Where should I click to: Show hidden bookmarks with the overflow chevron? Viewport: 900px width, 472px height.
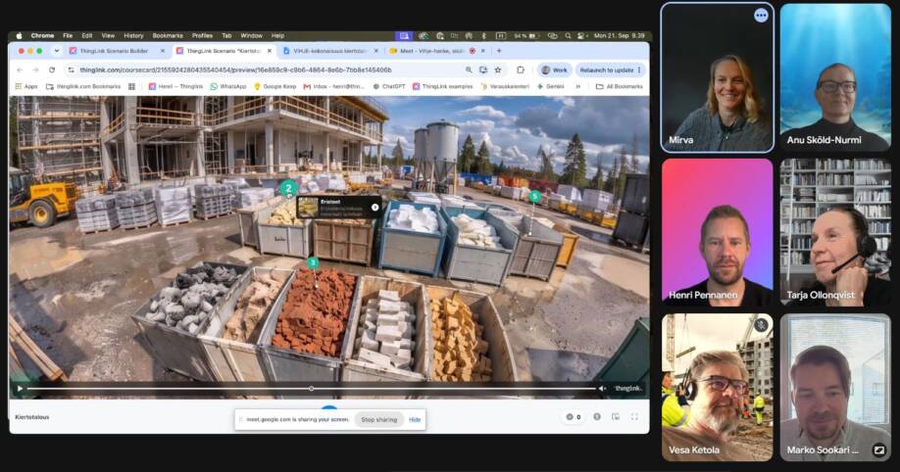[578, 86]
